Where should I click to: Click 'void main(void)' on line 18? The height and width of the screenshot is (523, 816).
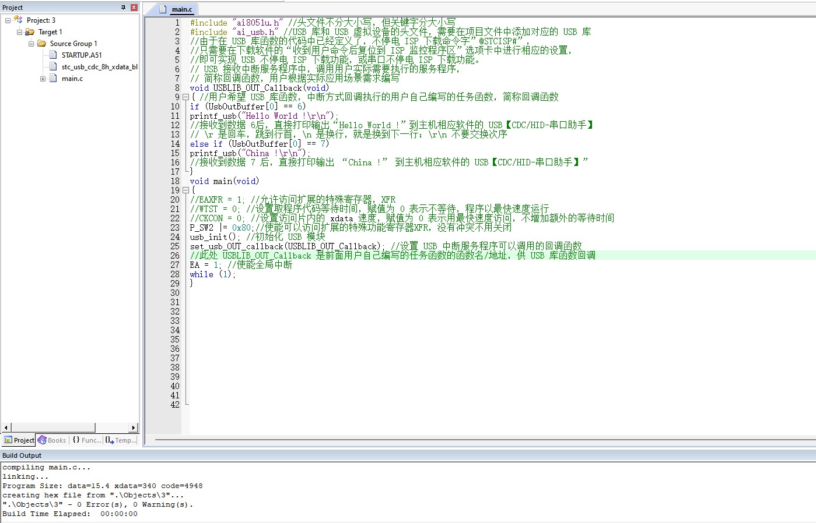pyautogui.click(x=224, y=181)
